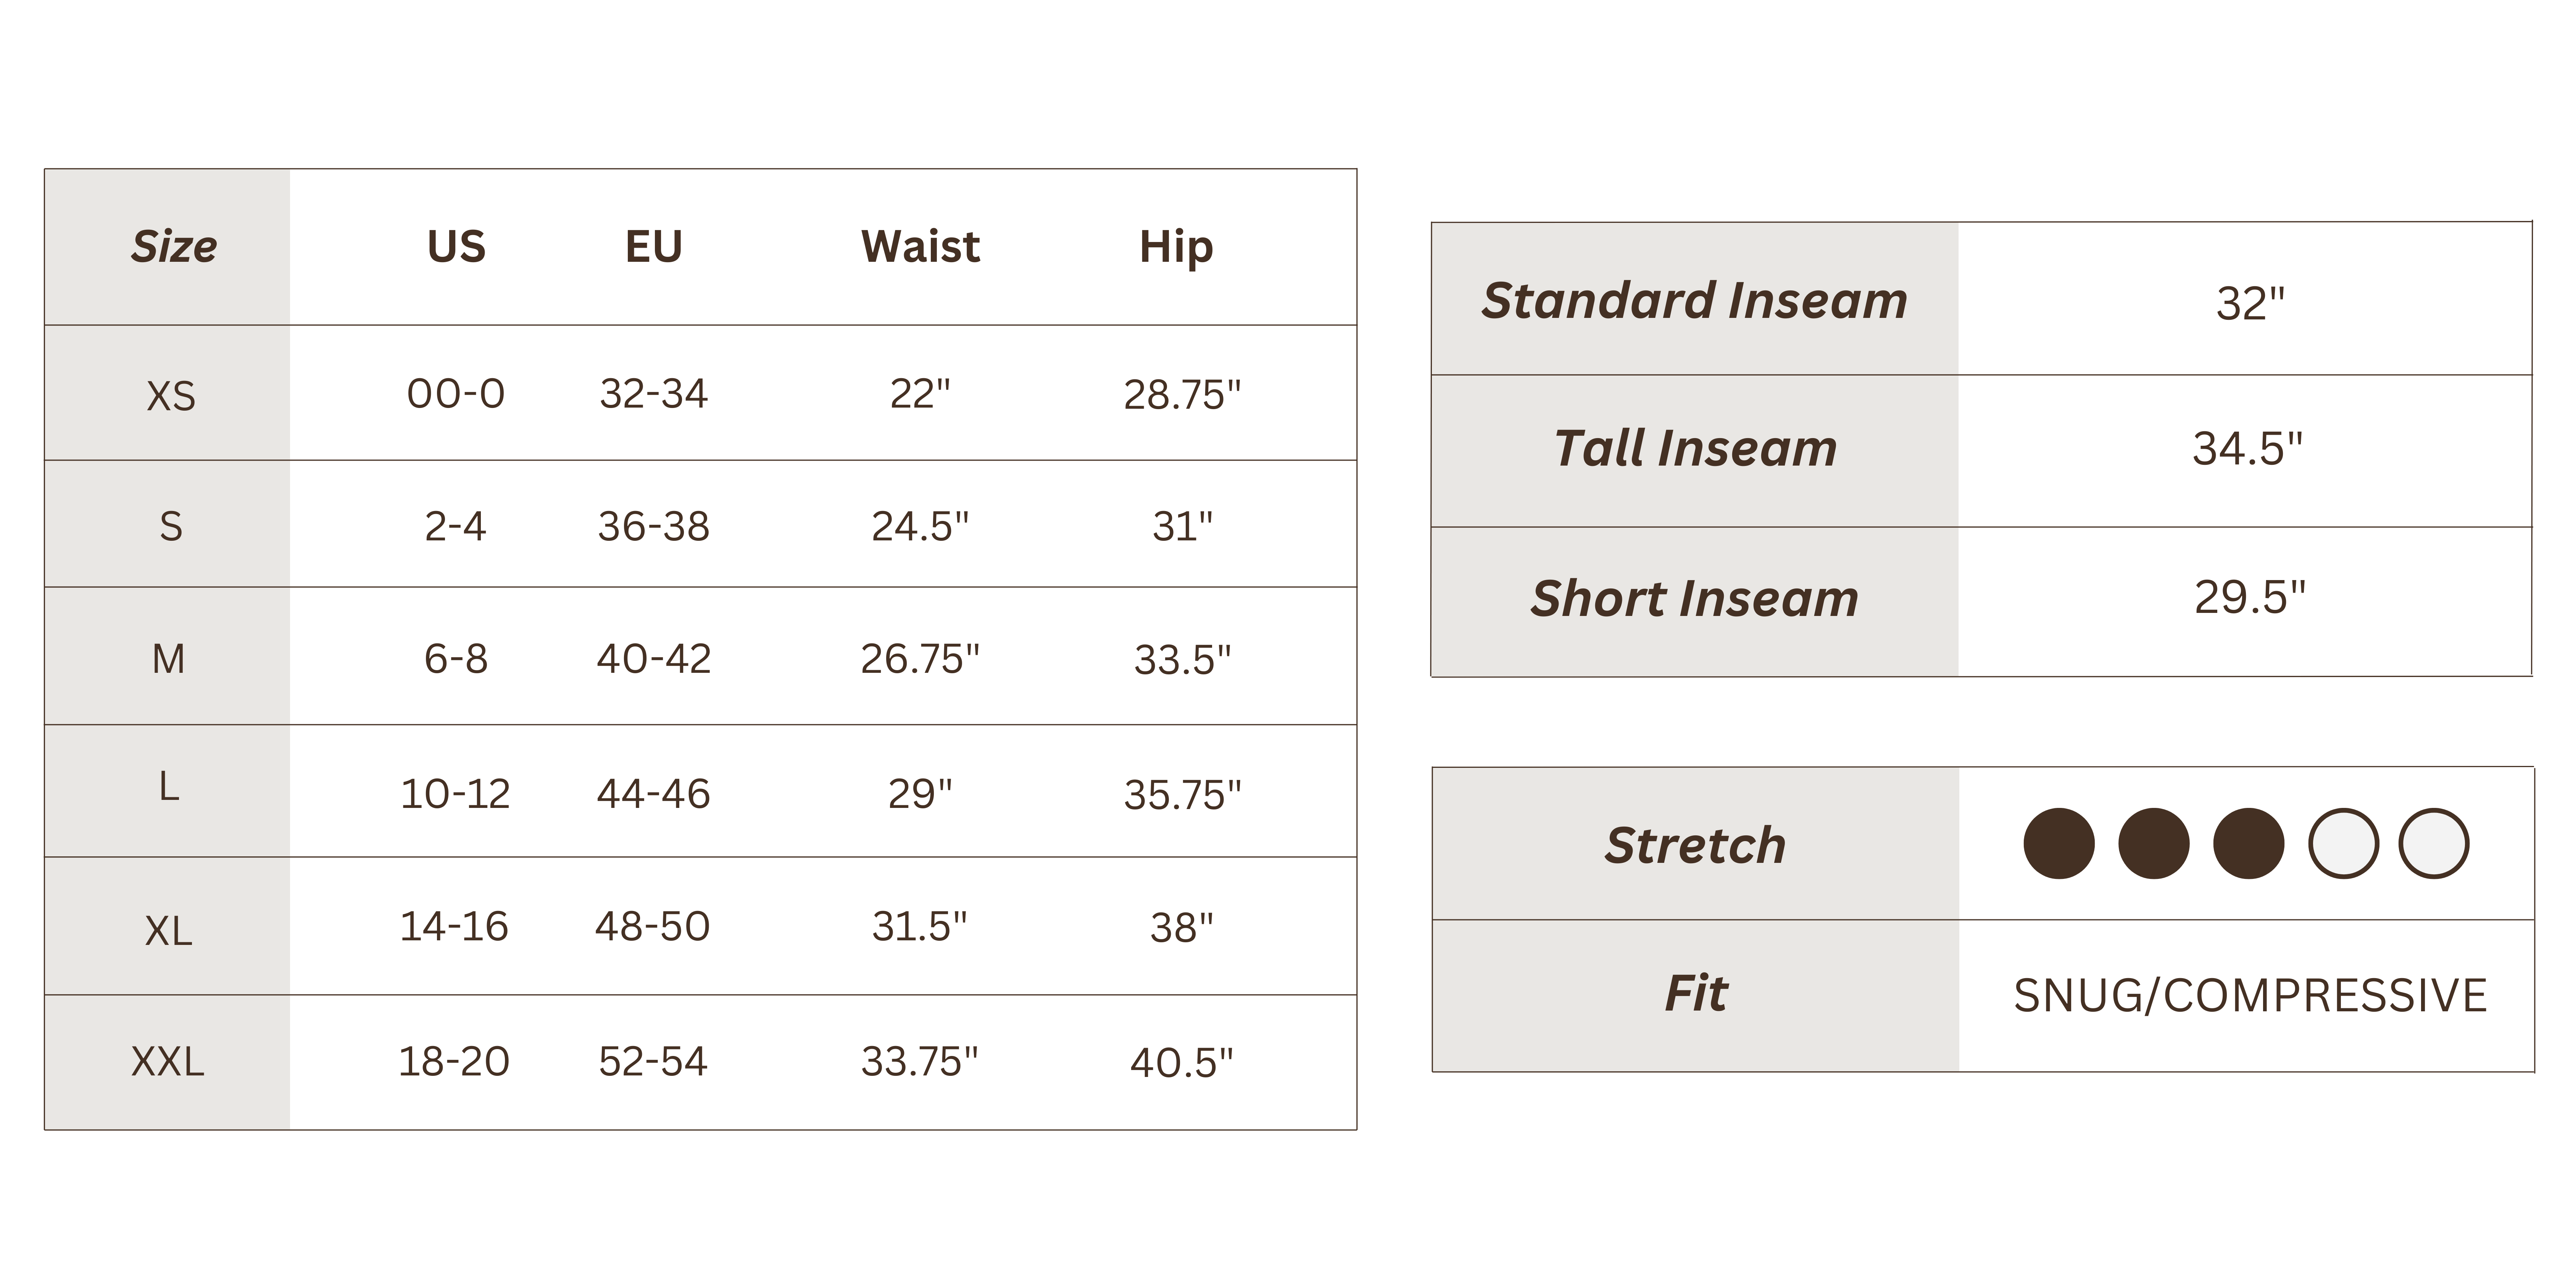
Task: Click the S hip value 31"
Action: tap(1182, 526)
